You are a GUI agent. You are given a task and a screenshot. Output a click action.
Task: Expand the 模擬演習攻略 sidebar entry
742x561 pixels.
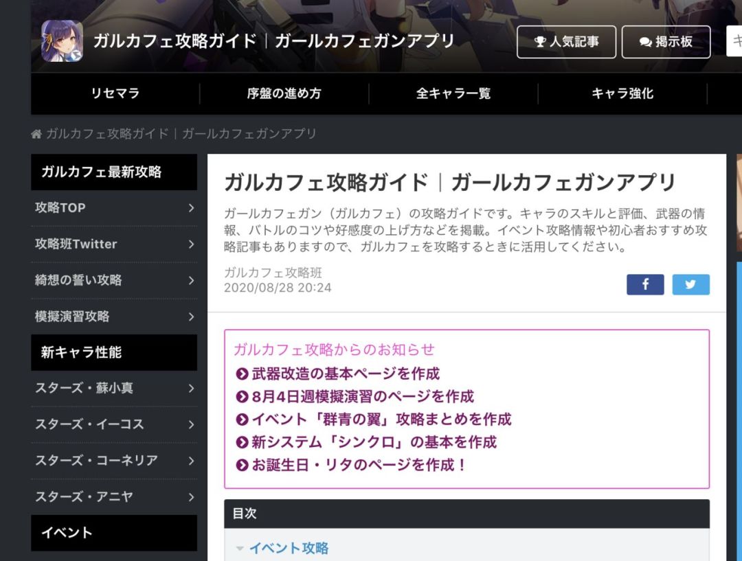(x=192, y=317)
